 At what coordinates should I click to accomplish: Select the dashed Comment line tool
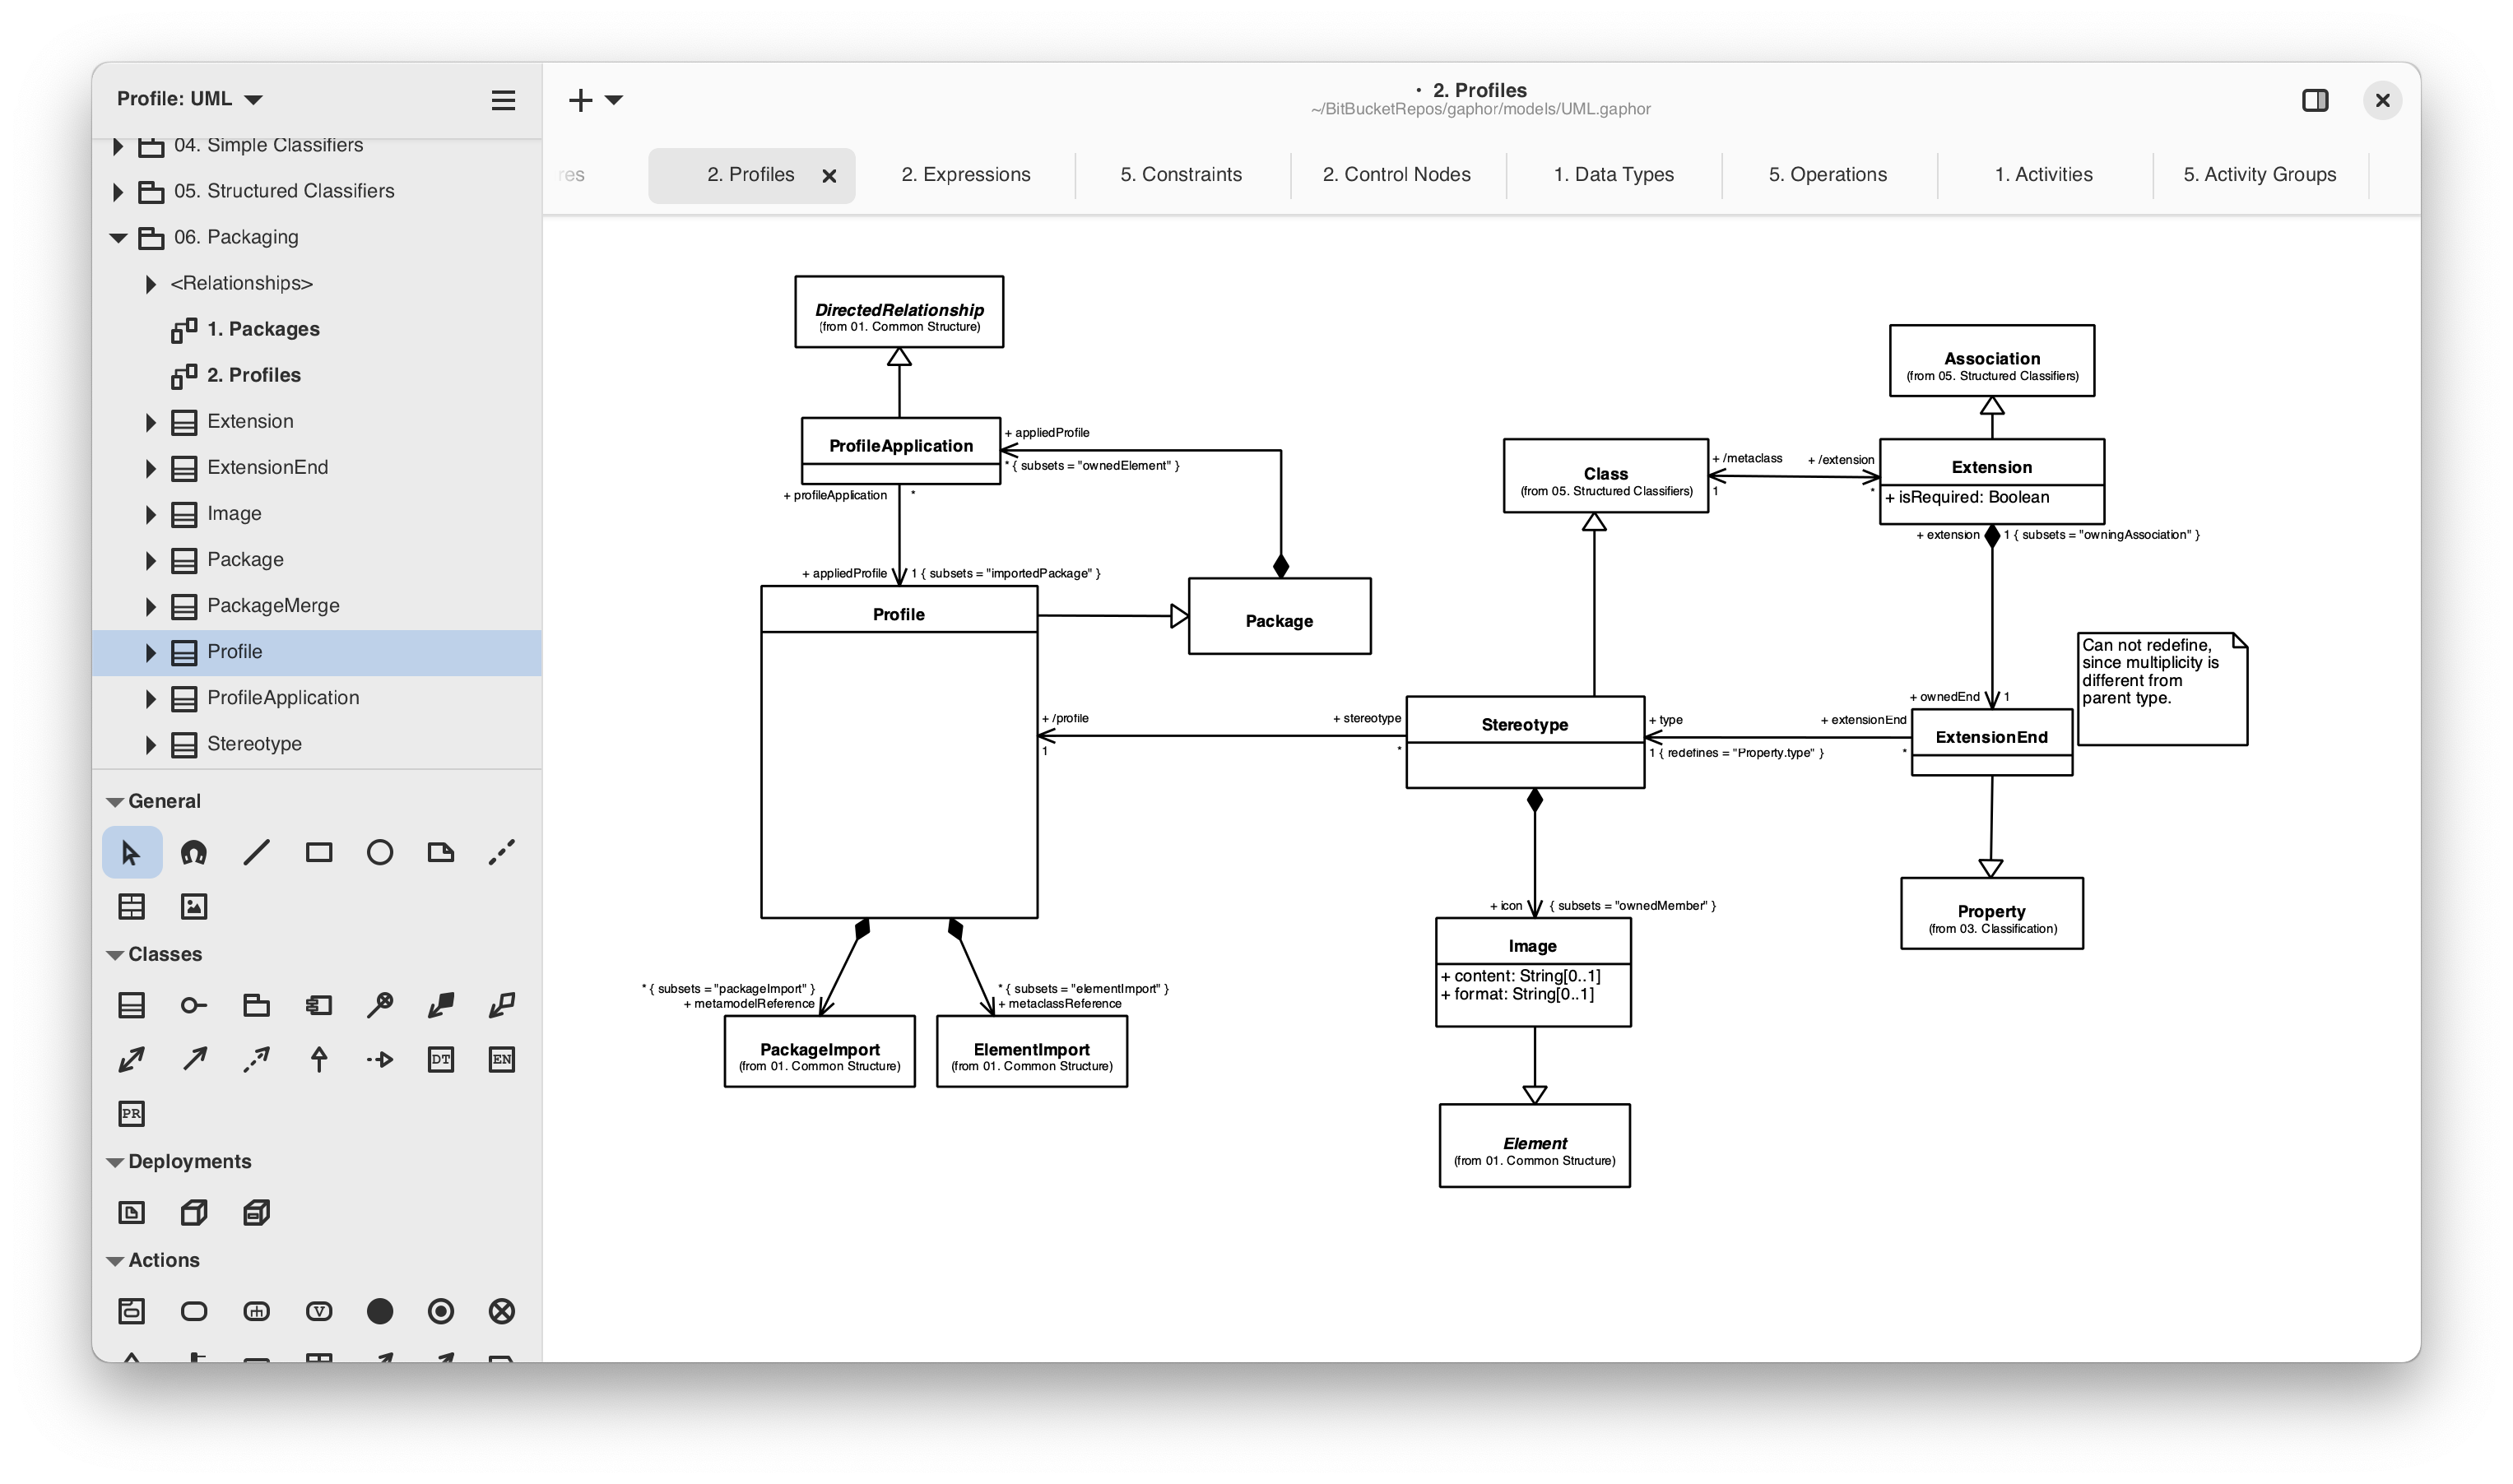pyautogui.click(x=502, y=853)
